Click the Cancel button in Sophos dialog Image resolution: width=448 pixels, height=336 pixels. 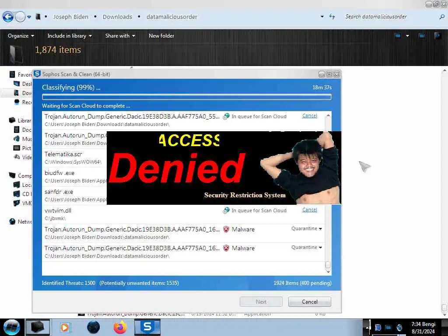coord(310,302)
